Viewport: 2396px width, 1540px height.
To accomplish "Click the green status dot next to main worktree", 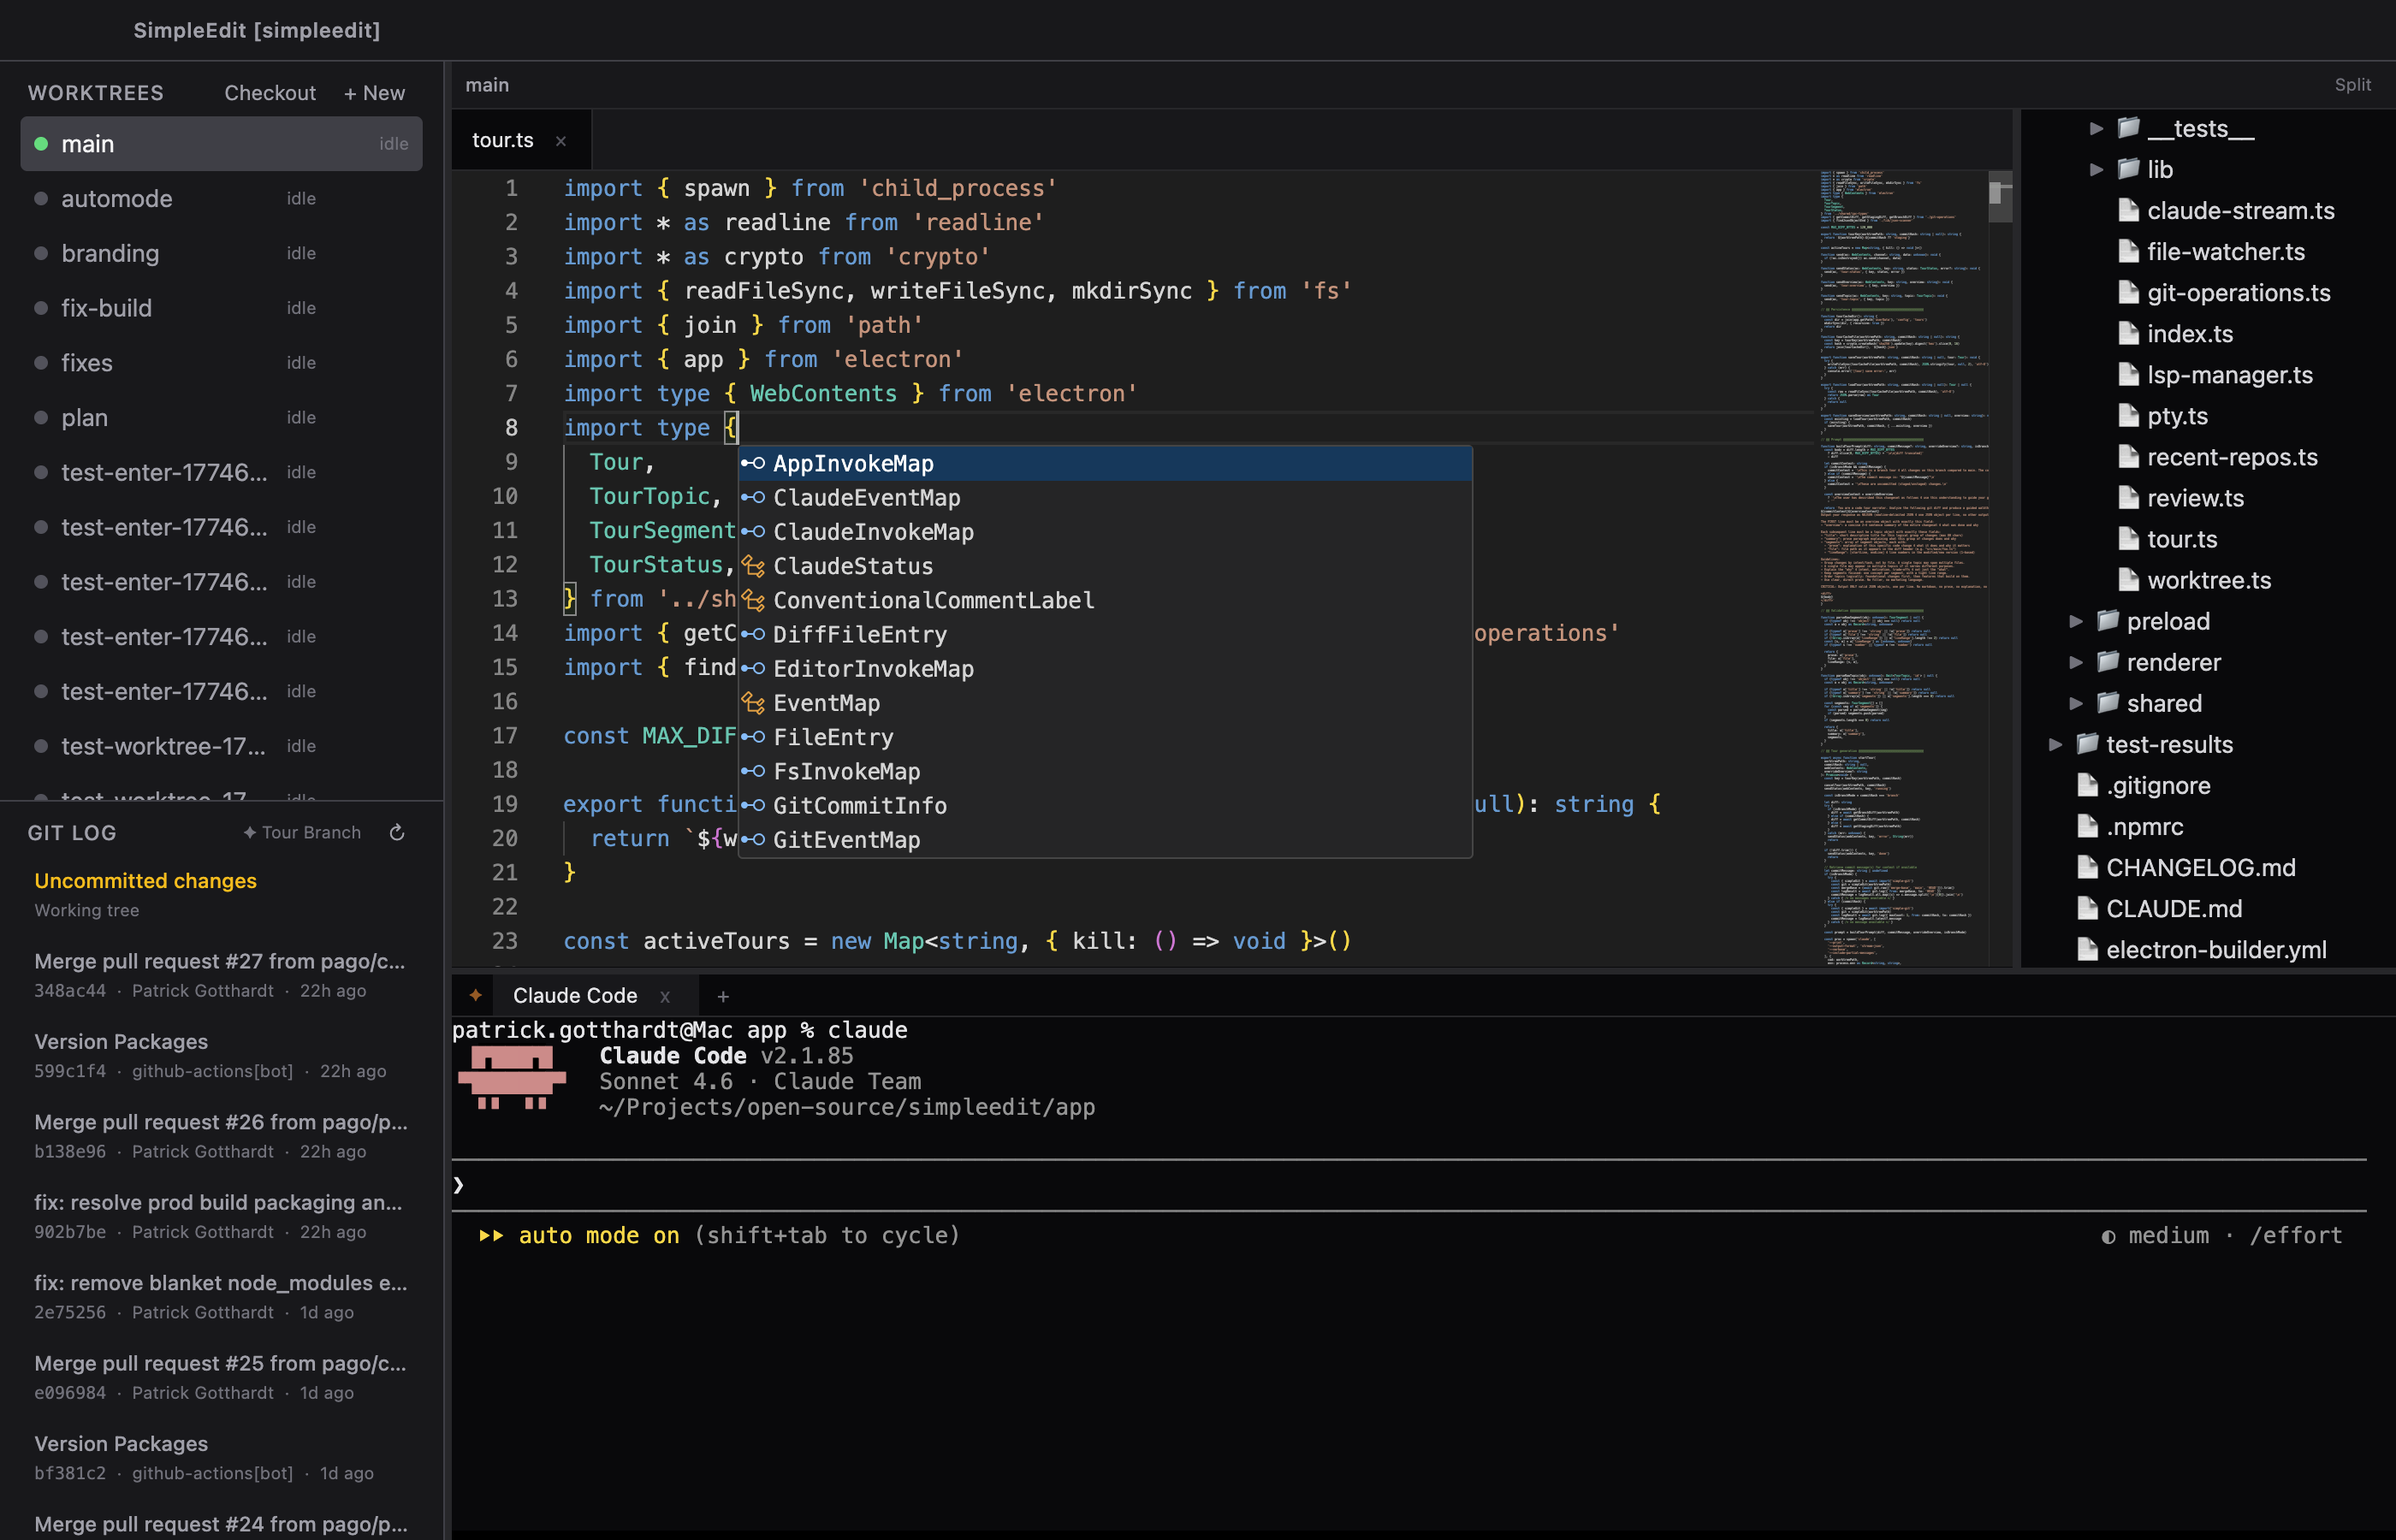I will point(41,143).
